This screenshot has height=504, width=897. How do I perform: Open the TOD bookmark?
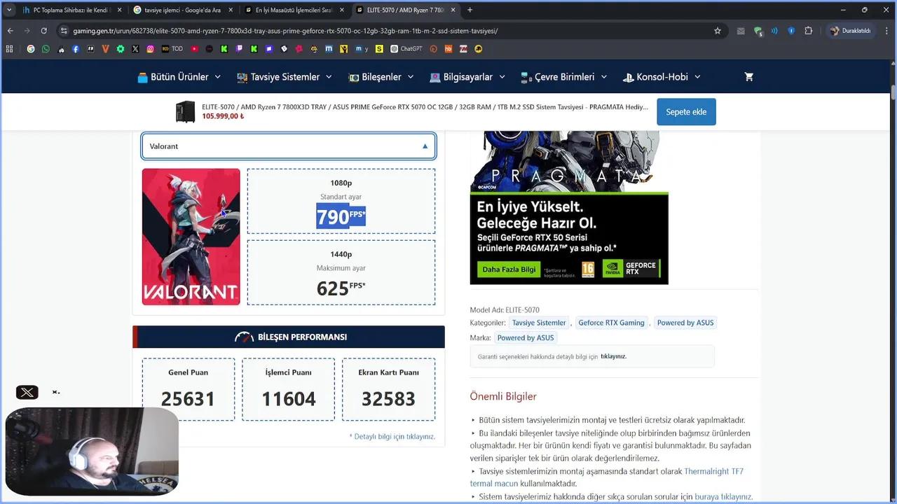click(x=172, y=49)
